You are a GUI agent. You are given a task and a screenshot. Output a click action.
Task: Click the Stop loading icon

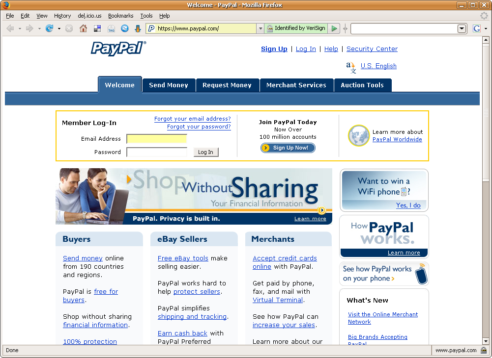[x=69, y=28]
